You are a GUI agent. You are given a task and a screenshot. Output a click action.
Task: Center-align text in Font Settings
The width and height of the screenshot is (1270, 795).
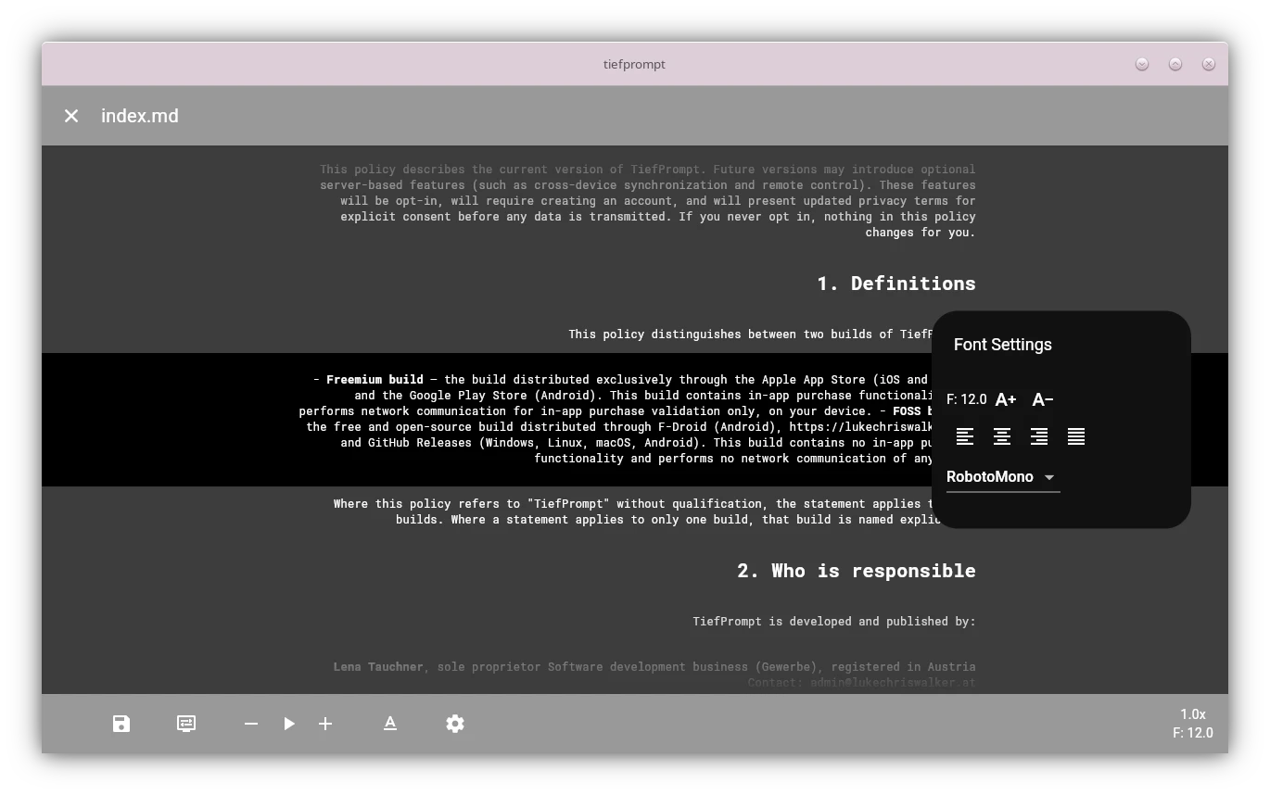(1002, 436)
